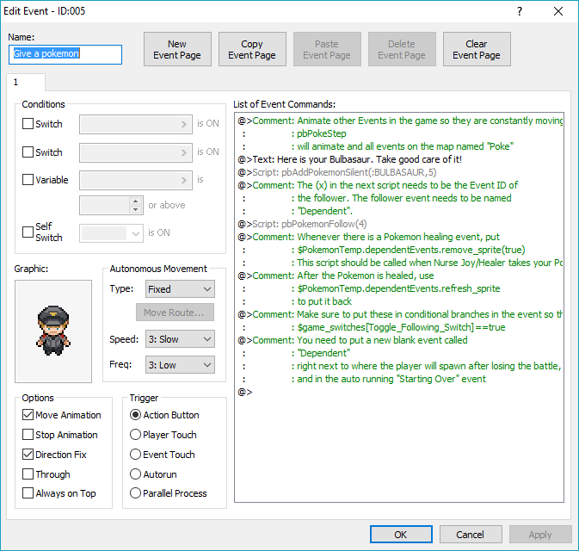Expand the Speed dropdown list

point(179,339)
